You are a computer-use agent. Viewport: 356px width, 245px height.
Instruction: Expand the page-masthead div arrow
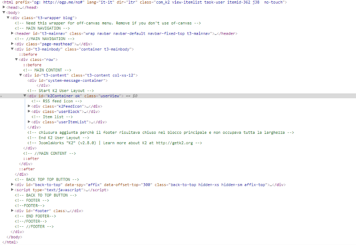(x=12, y=44)
